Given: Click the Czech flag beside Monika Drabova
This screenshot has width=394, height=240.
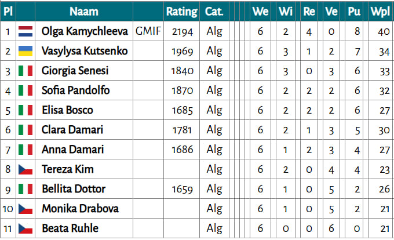Looking at the screenshot, I should click(x=25, y=209).
